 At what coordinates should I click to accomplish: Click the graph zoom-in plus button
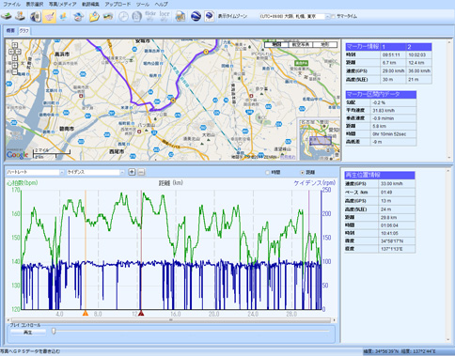tap(133, 172)
